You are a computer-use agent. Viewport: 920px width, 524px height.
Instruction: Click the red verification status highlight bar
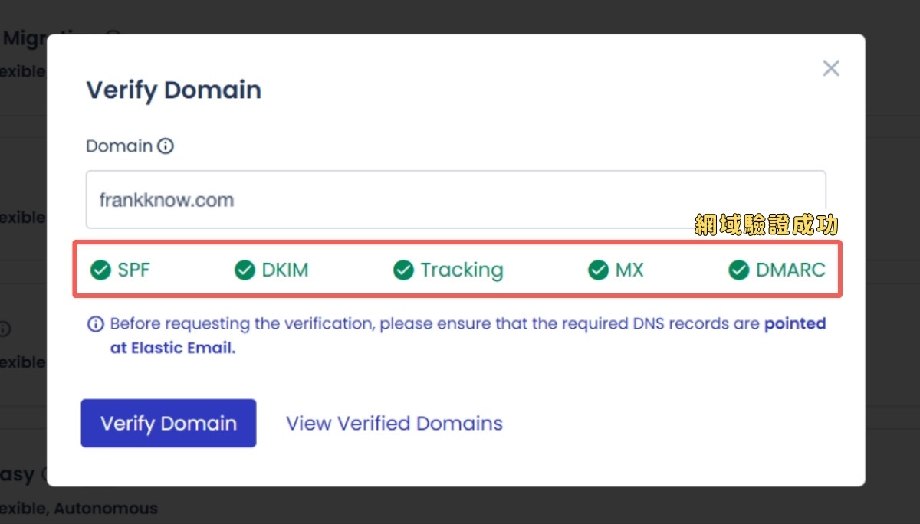click(457, 270)
